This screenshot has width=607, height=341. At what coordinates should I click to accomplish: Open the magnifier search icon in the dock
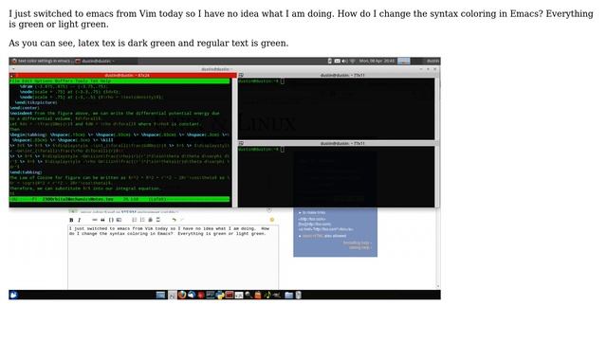[x=248, y=295]
